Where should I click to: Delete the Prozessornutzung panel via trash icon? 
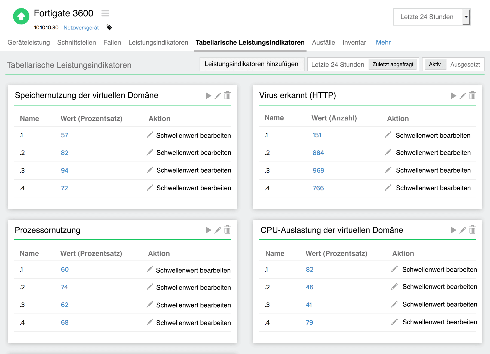227,230
